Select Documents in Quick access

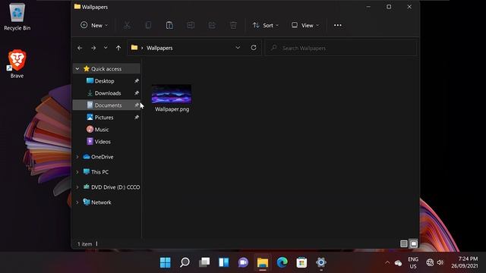106,105
